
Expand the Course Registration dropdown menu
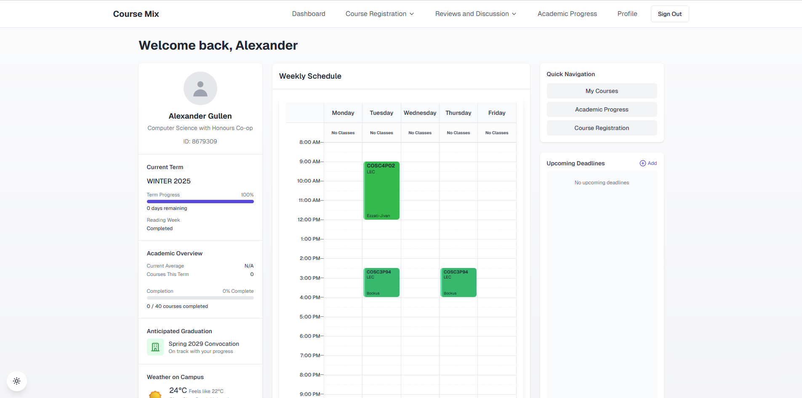(x=379, y=14)
